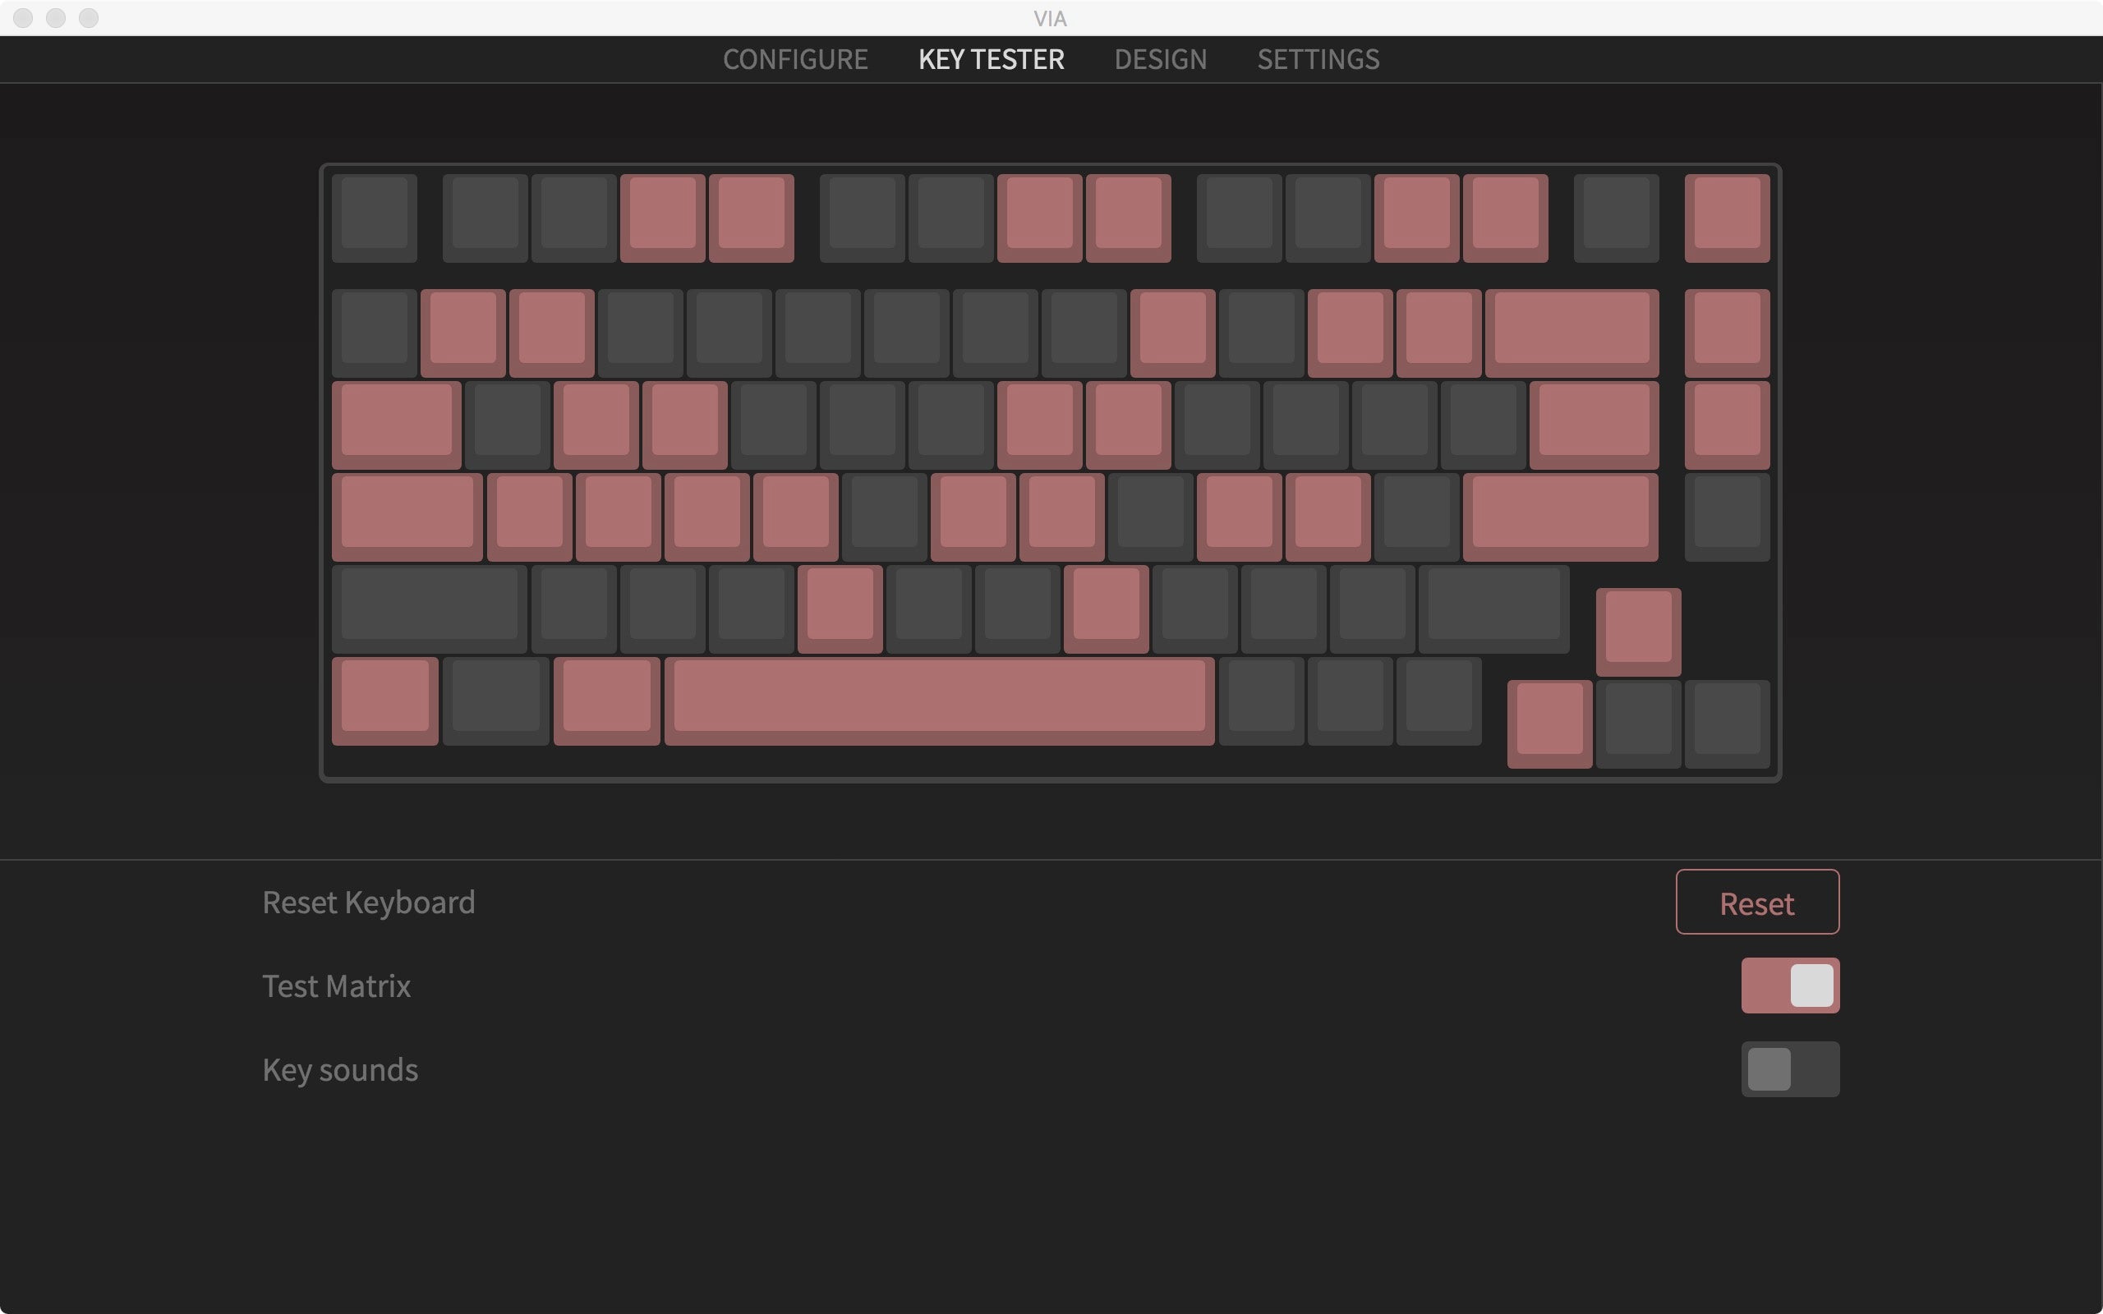Switch to the DESIGN tab

click(1160, 57)
